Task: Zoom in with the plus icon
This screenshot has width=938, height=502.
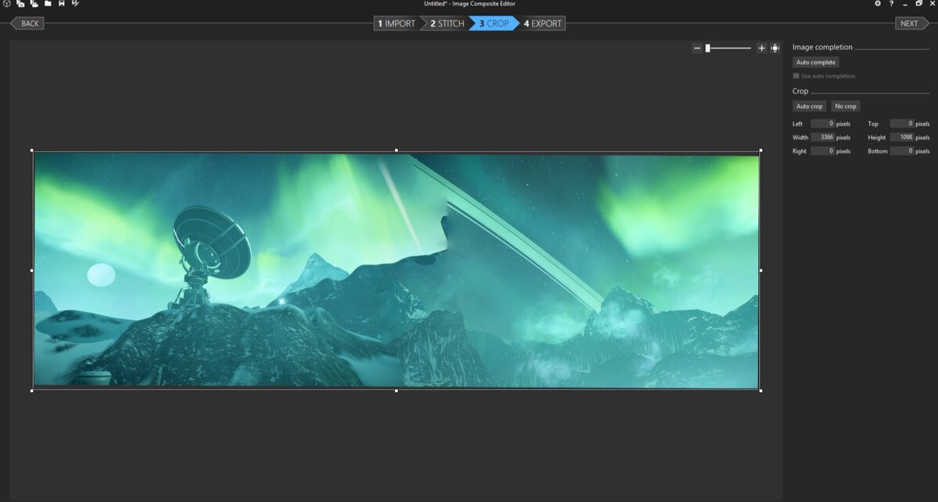Action: [x=761, y=48]
